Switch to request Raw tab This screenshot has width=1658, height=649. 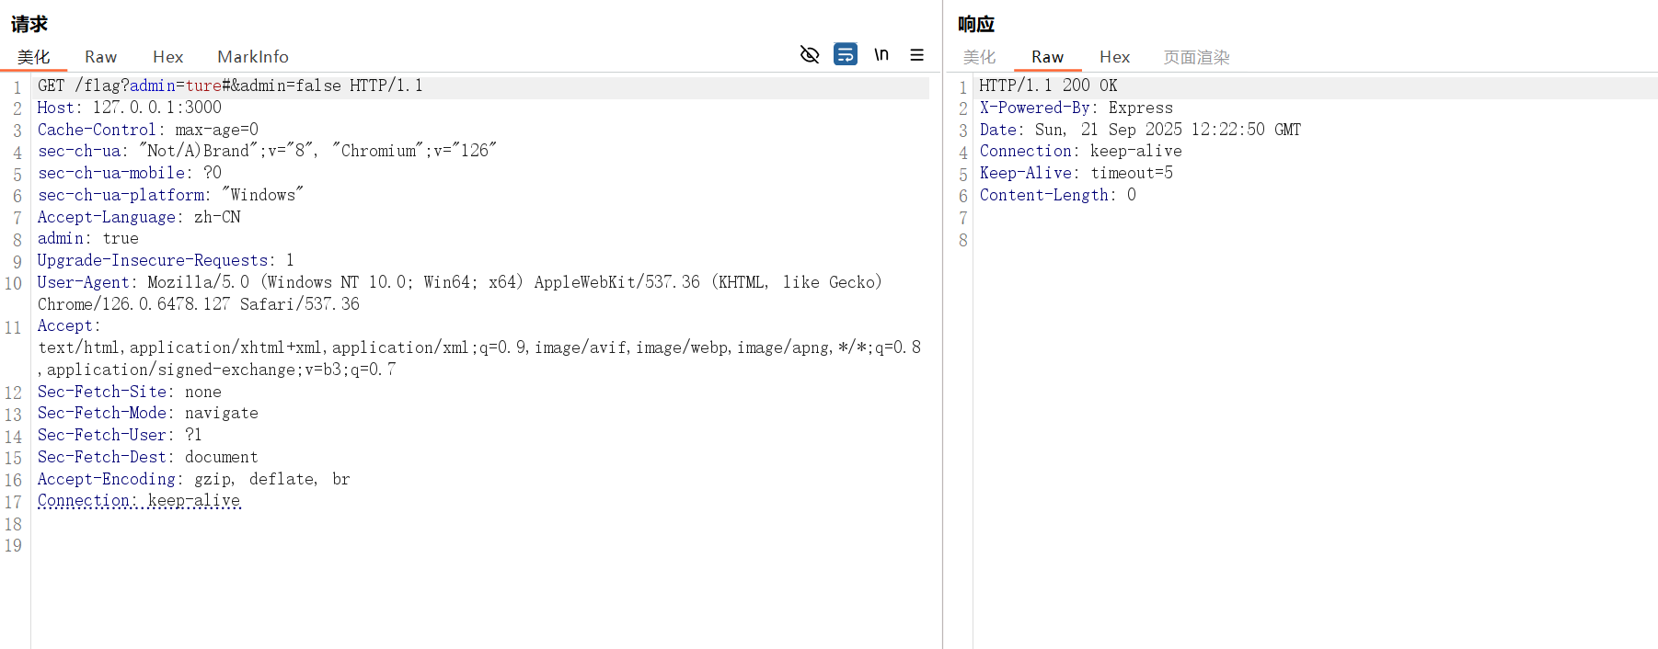point(100,57)
